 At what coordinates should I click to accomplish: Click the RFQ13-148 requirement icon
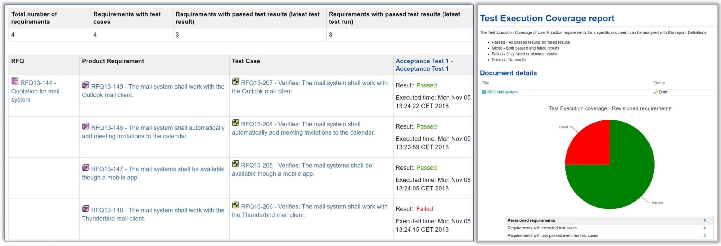[86, 208]
